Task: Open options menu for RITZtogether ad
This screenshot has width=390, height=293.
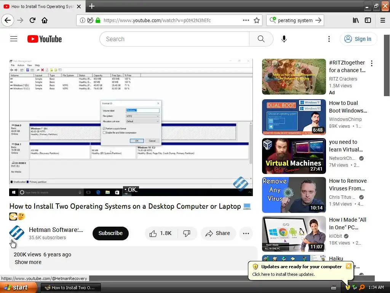Action: pos(372,63)
